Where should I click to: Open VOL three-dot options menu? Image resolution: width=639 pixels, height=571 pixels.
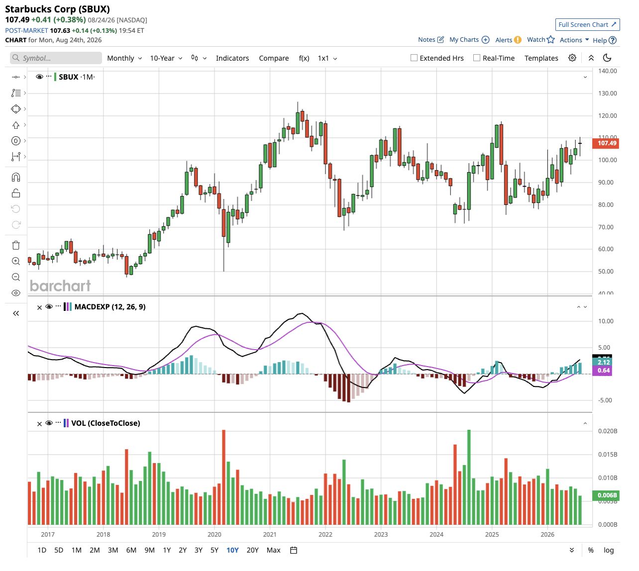pyautogui.click(x=58, y=423)
